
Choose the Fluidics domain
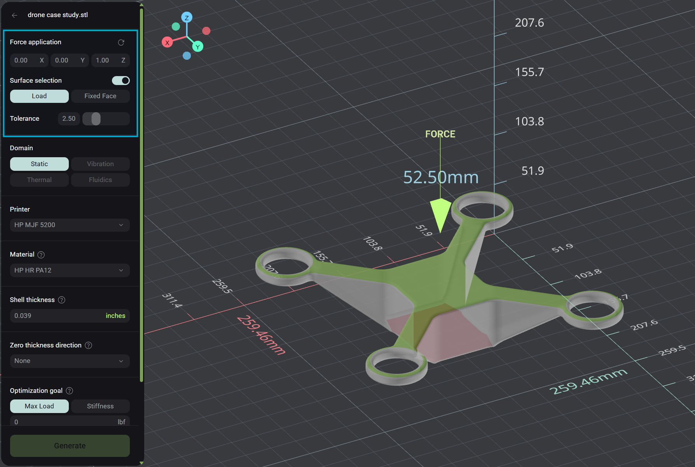100,180
